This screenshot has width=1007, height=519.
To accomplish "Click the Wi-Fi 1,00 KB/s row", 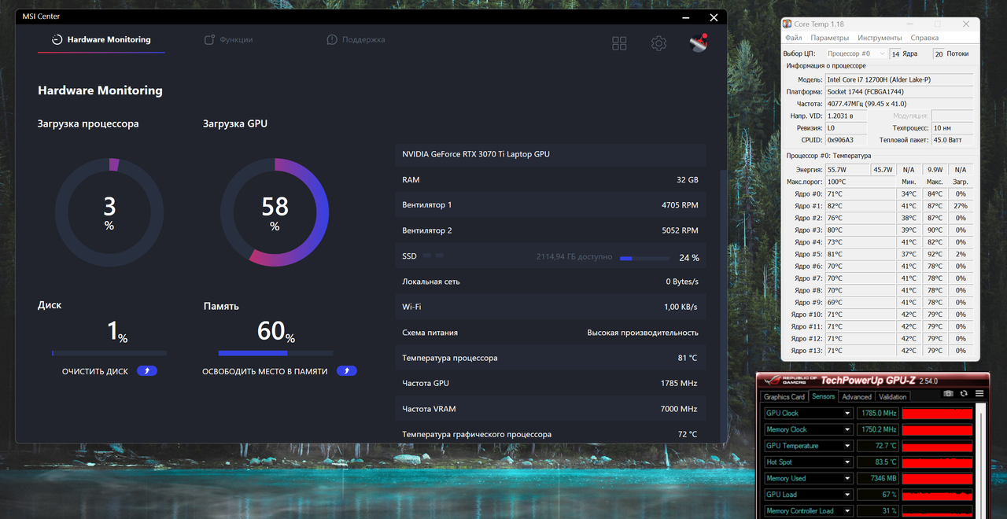I will point(551,307).
